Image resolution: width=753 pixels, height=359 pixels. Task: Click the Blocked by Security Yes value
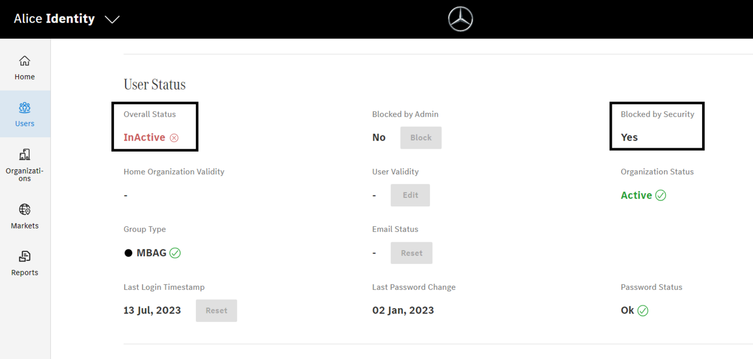tap(629, 137)
